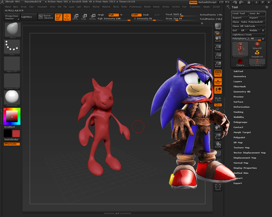Image resolution: width=272 pixels, height=217 pixels.
Task: Toggle the Floor grid on
Action: [x=218, y=81]
